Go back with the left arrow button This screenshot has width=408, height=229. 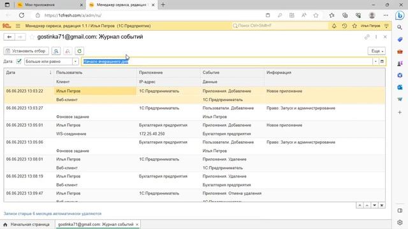click(10, 37)
